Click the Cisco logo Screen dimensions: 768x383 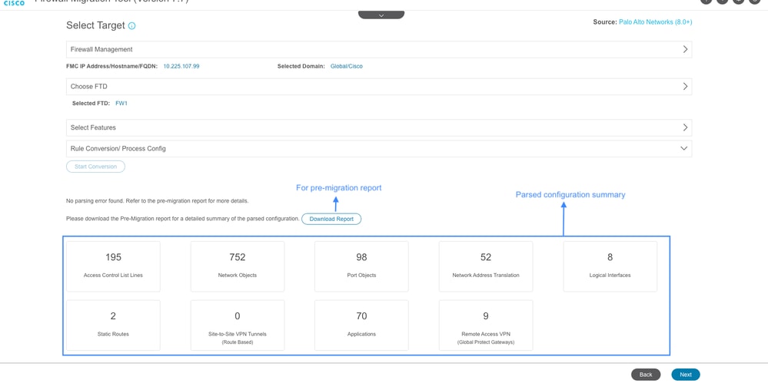point(14,2)
